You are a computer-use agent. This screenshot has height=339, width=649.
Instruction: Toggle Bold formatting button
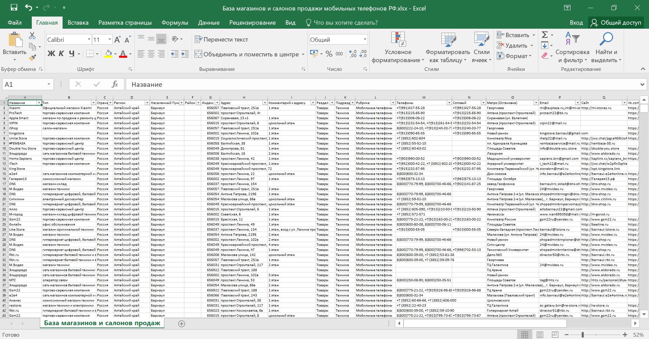51,54
